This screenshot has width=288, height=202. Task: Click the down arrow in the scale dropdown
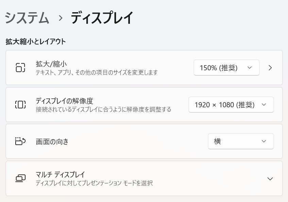[250, 68]
